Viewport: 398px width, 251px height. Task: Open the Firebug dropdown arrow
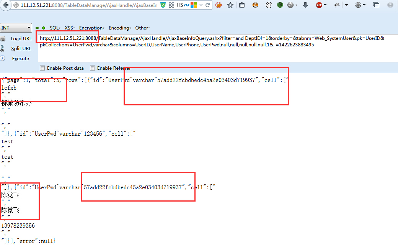[x=346, y=5]
